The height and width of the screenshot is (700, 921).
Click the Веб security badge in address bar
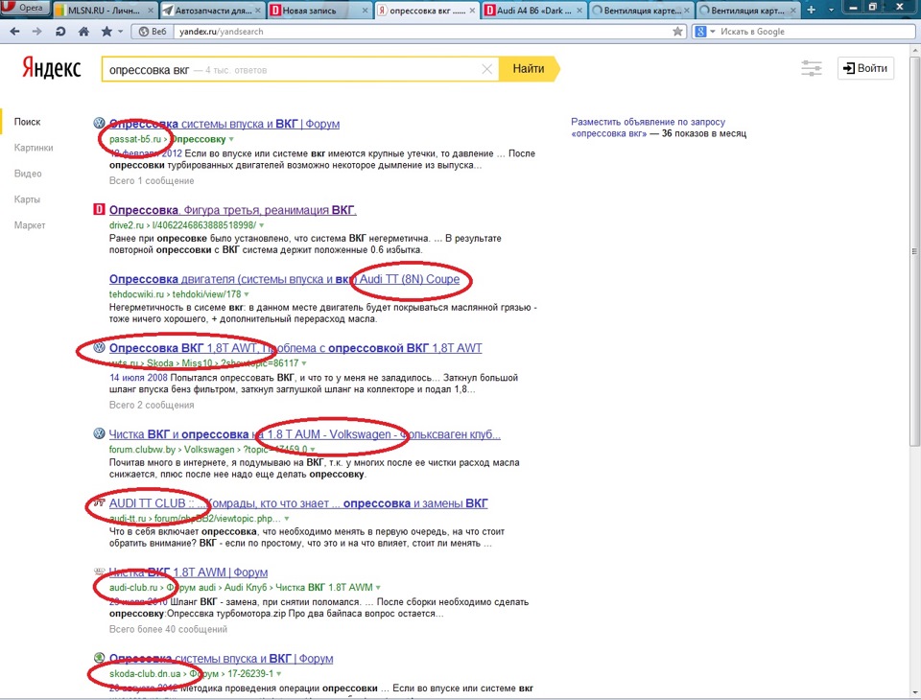point(153,32)
